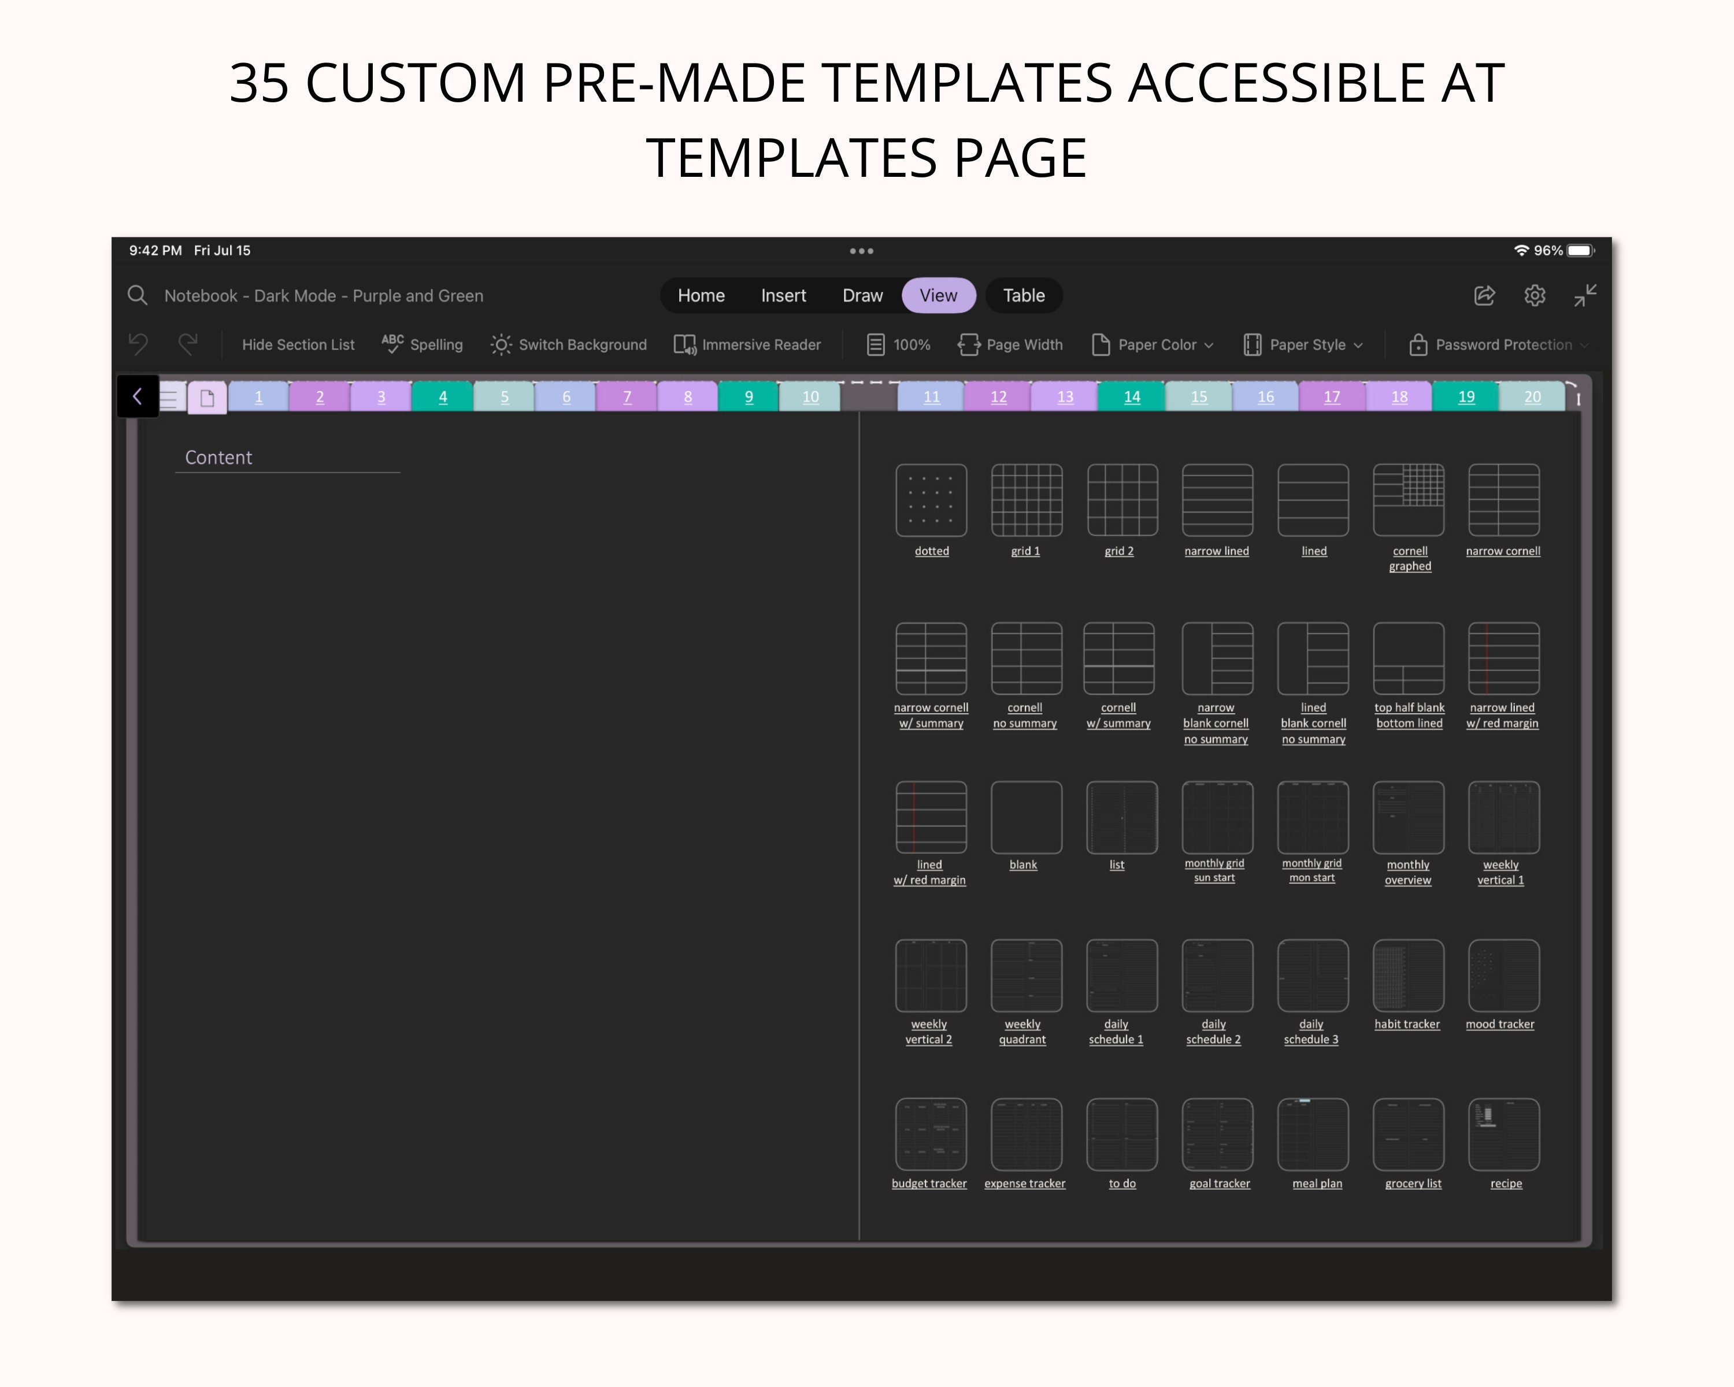Enable Page Width view

pyautogui.click(x=1010, y=344)
